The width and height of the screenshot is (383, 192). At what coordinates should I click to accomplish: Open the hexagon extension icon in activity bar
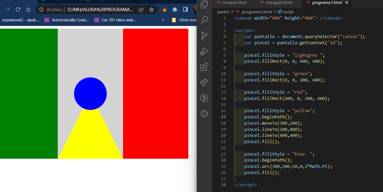[204, 114]
